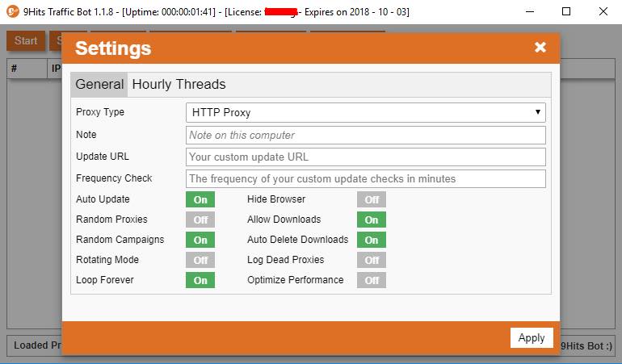The width and height of the screenshot is (622, 364).
Task: Toggle Loop Forever switch
Action: (x=200, y=280)
